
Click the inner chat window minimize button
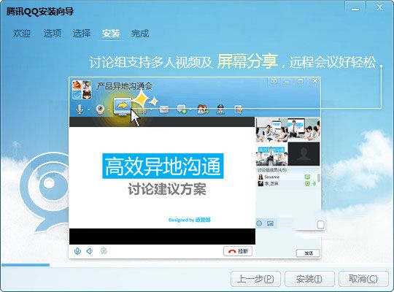[287, 82]
